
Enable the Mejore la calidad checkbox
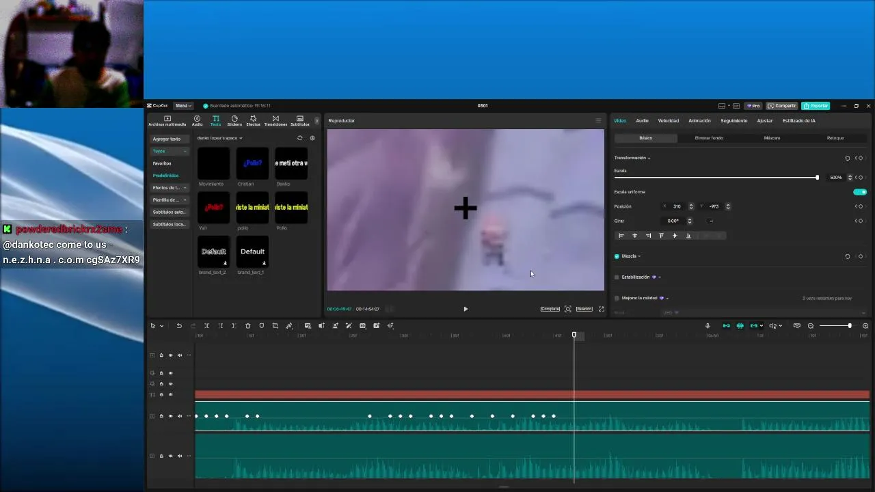617,298
